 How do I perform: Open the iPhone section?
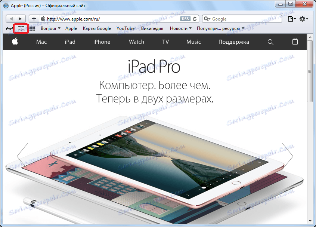(102, 42)
